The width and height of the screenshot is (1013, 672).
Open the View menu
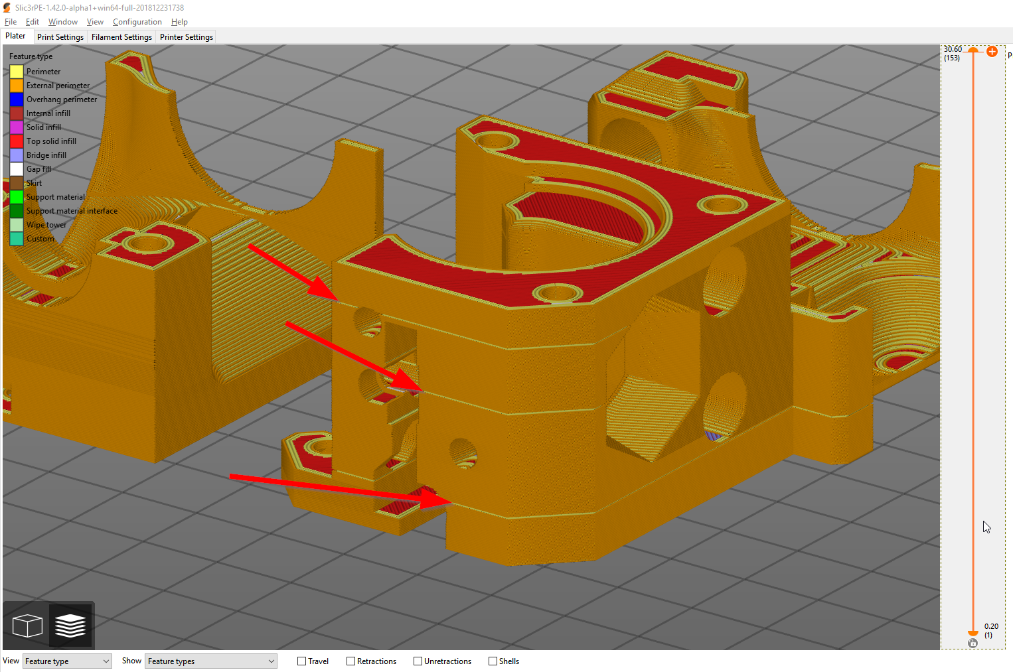pyautogui.click(x=95, y=22)
